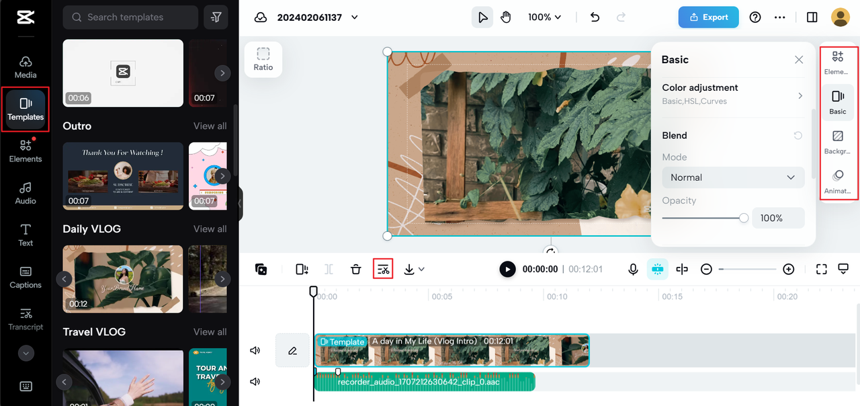Select the 00:06 CapCut logo template
860x406 pixels.
coord(123,73)
